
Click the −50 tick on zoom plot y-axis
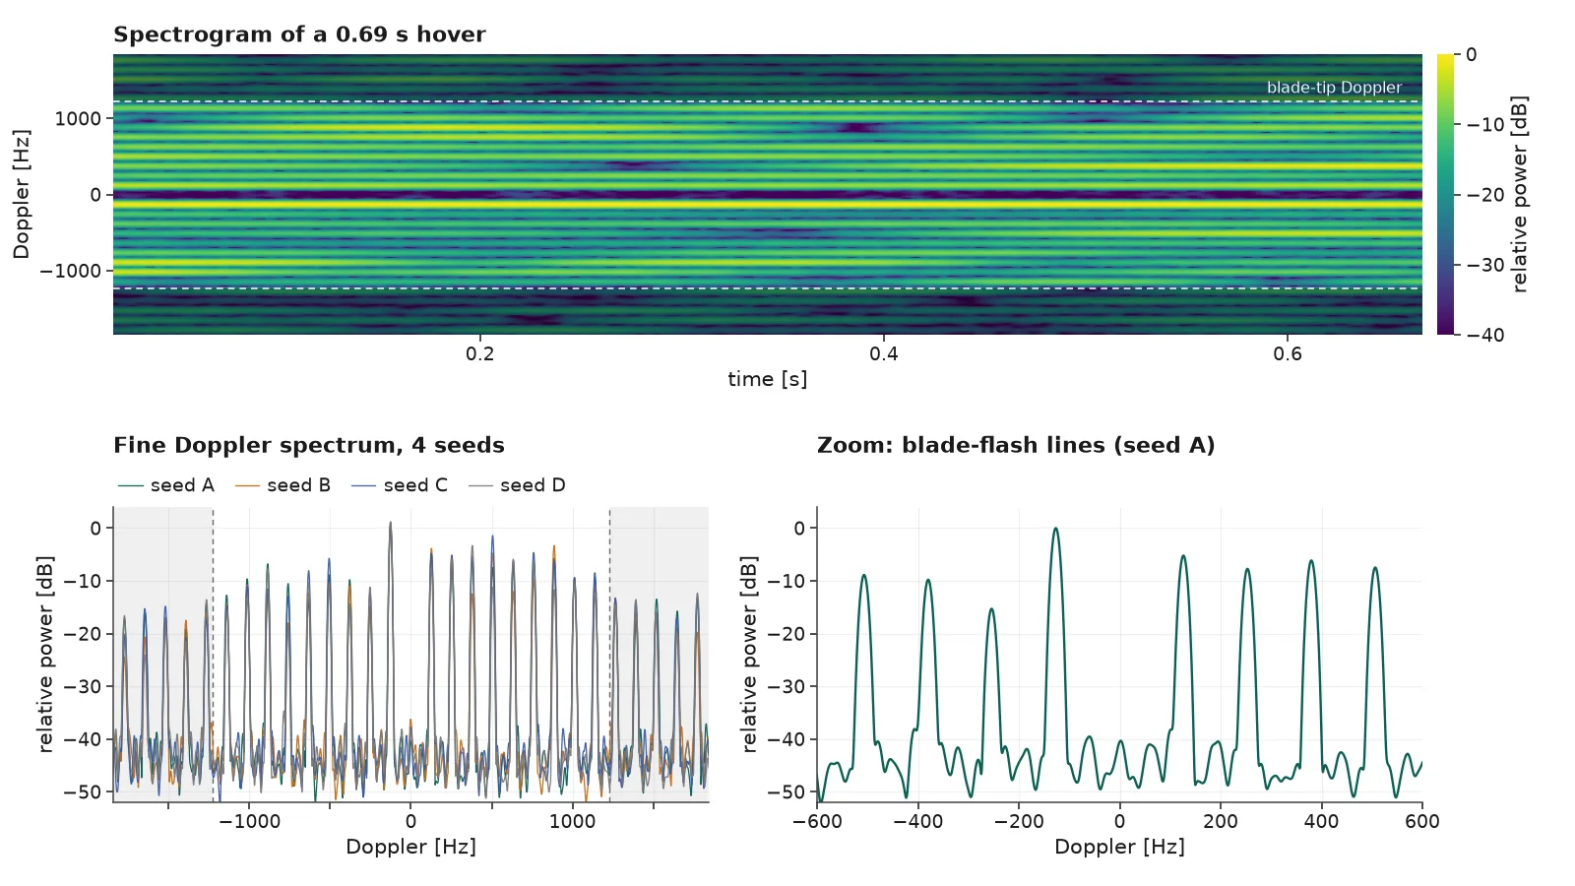[786, 791]
